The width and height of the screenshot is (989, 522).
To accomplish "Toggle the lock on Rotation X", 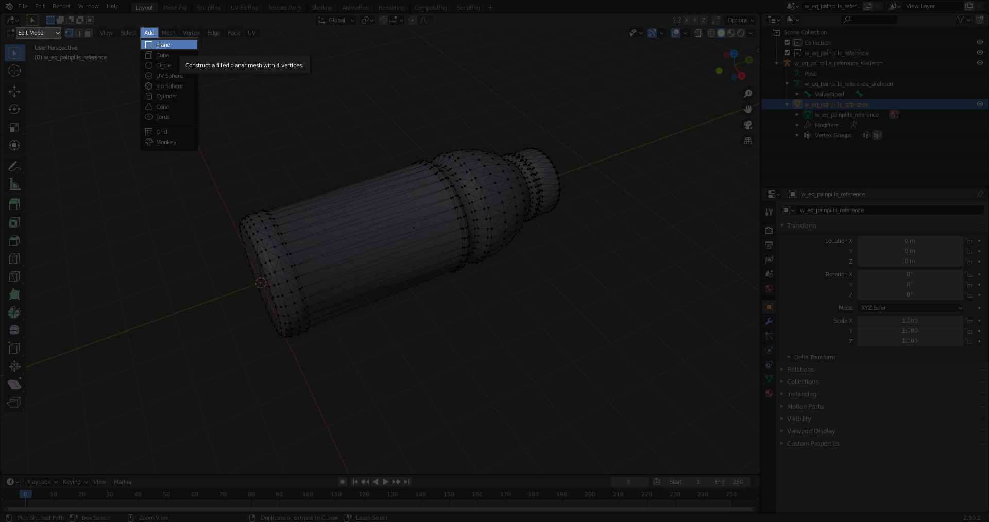I will tap(968, 274).
